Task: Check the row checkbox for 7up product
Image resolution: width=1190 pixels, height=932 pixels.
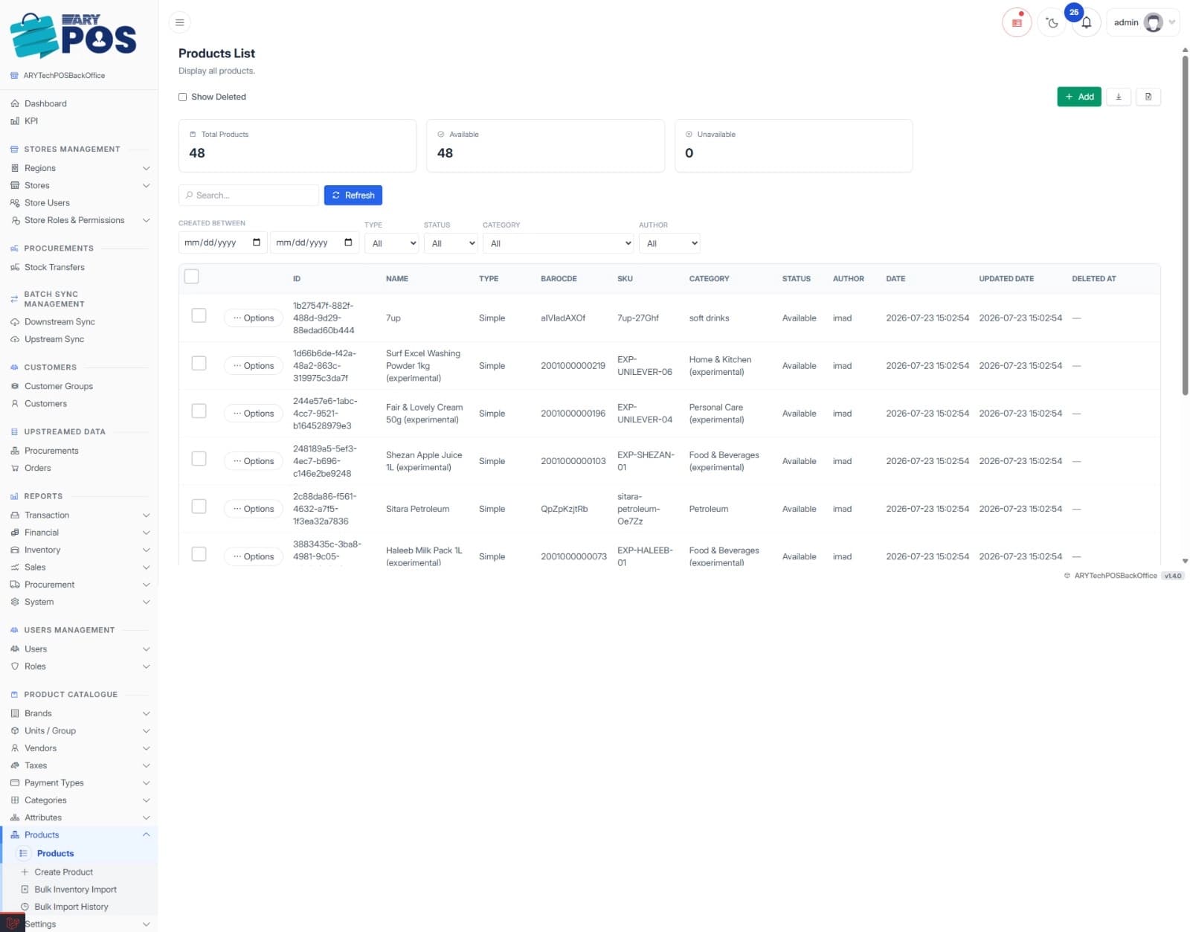Action: [199, 315]
